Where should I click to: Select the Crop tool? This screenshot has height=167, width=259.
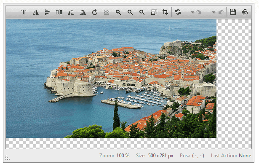tap(166, 12)
